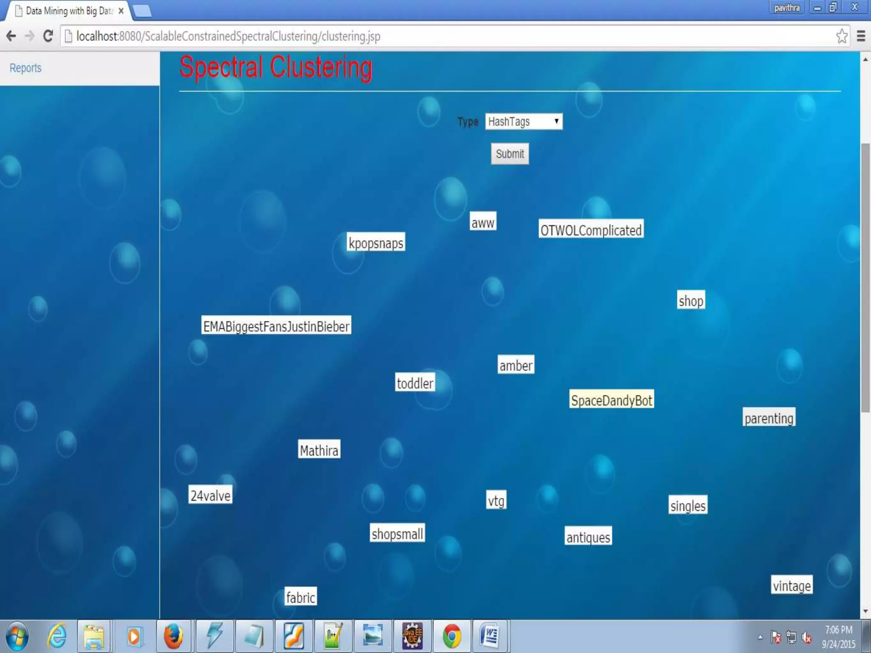
Task: Click the EMABiggestFansJustinBieber hashtag label
Action: pyautogui.click(x=276, y=326)
